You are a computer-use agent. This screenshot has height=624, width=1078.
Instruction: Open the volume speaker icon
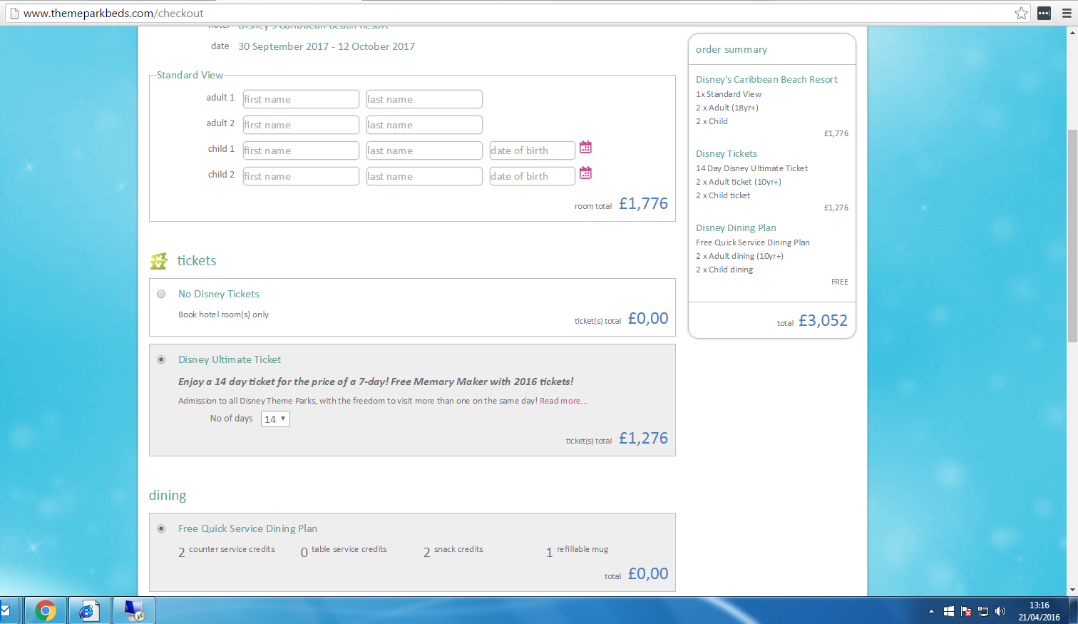pyautogui.click(x=1000, y=611)
